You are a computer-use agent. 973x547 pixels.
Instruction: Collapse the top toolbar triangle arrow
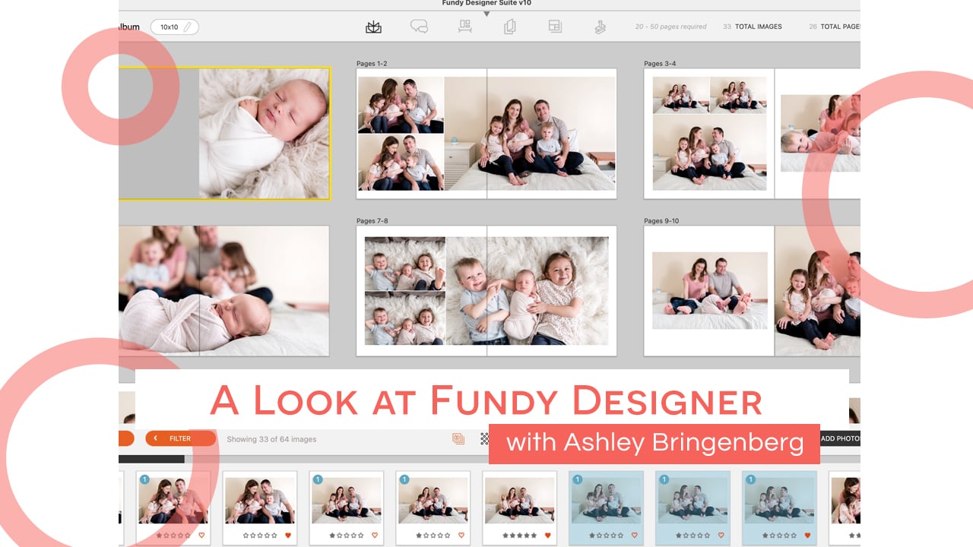[x=486, y=14]
